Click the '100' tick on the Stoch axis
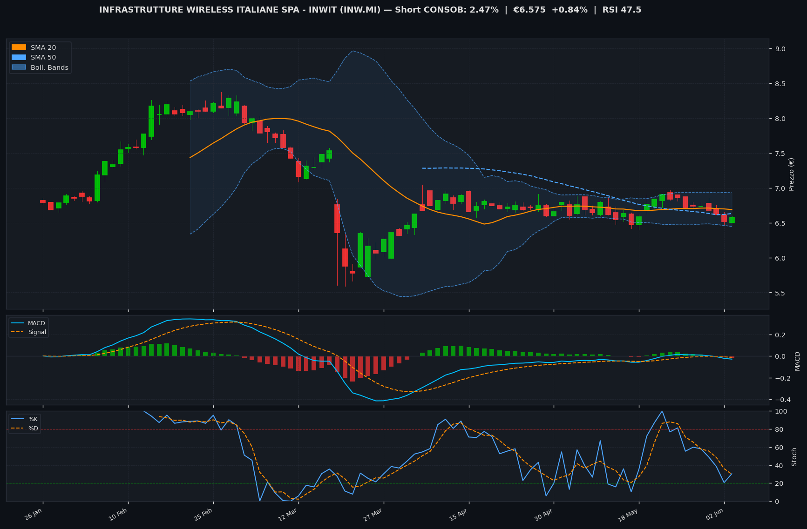 [x=781, y=411]
